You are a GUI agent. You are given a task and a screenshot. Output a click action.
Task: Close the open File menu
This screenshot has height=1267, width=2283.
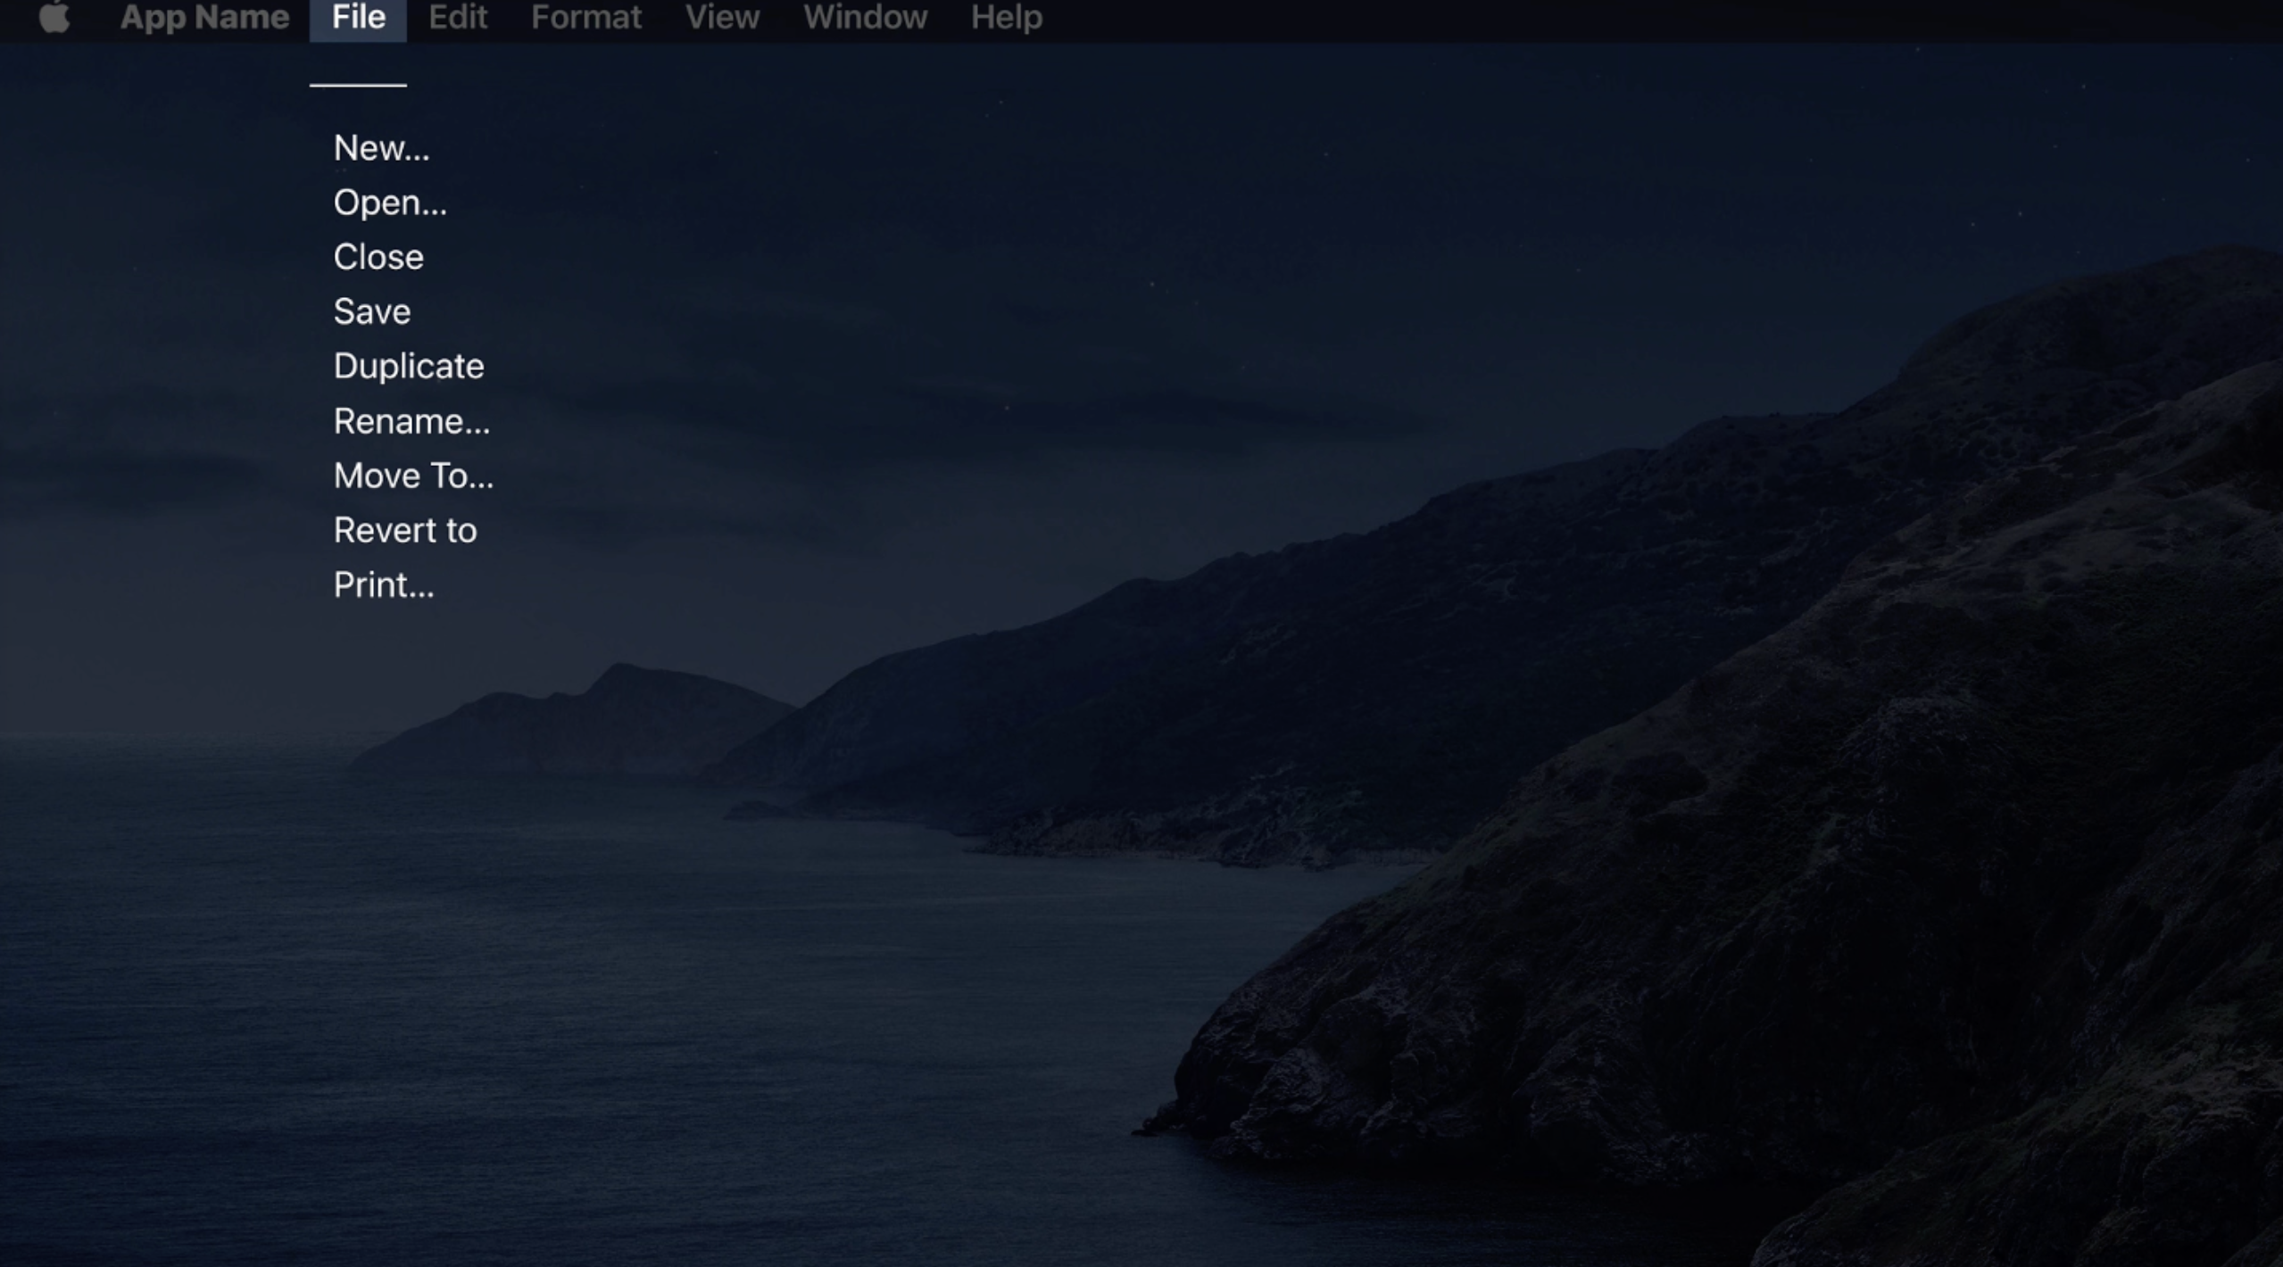[358, 17]
